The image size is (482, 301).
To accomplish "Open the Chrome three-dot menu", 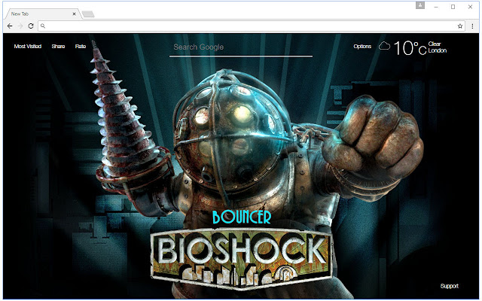I will coord(472,26).
